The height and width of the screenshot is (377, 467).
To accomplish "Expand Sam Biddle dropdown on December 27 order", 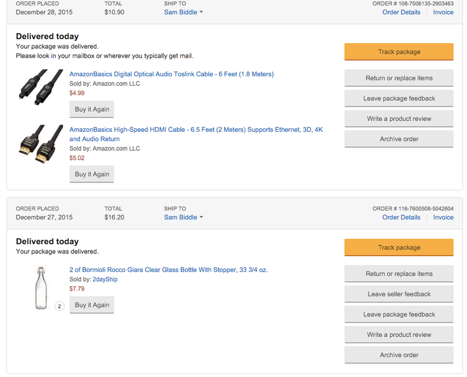I will 183,217.
